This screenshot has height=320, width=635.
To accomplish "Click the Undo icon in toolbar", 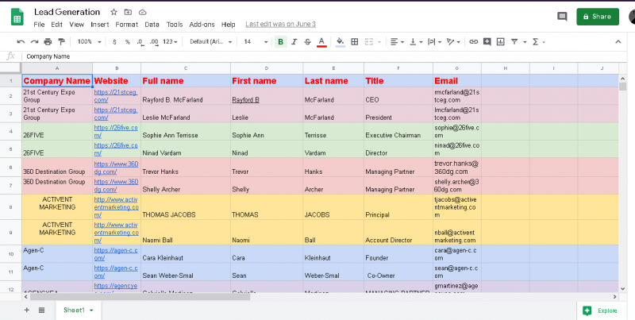I will tap(21, 41).
